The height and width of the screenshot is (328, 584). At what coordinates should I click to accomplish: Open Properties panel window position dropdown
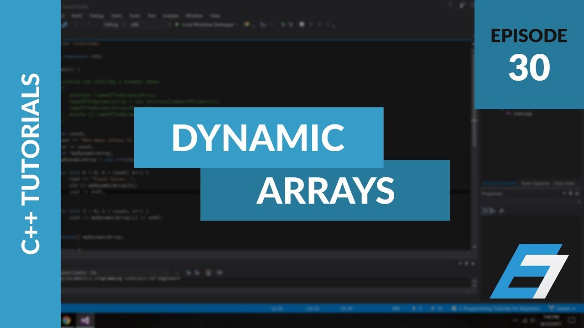point(564,194)
